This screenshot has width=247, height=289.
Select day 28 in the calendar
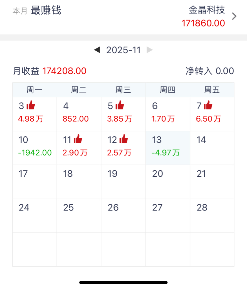(212, 216)
